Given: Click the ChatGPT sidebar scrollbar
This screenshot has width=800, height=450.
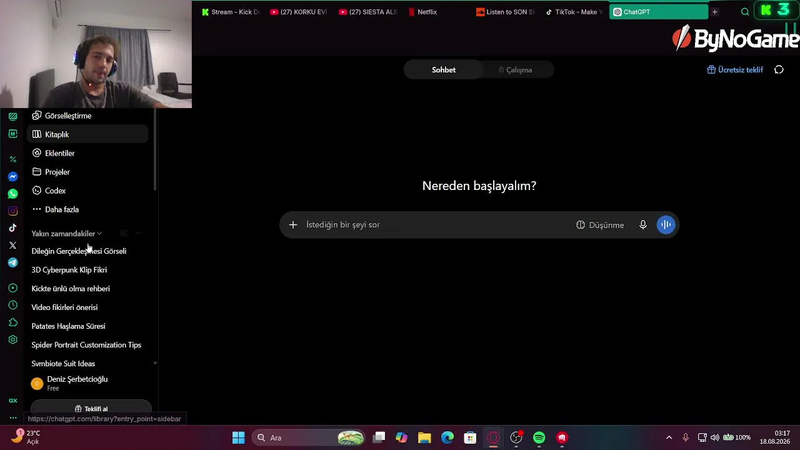Looking at the screenshot, I should pyautogui.click(x=155, y=150).
